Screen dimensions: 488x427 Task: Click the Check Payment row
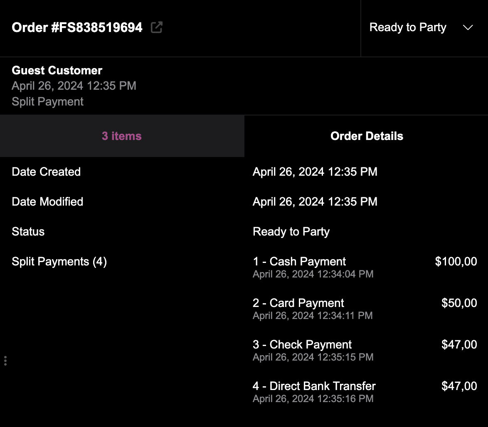tap(302, 344)
